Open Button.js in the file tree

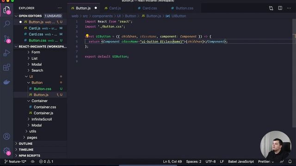point(41,95)
